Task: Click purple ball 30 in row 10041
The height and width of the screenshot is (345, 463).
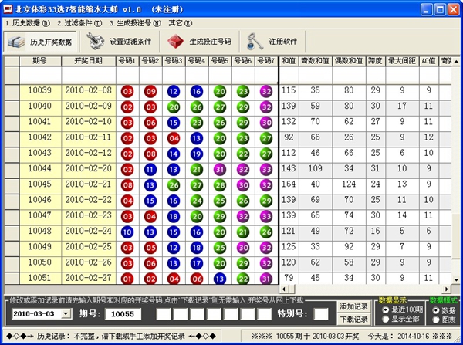Action: click(x=266, y=123)
